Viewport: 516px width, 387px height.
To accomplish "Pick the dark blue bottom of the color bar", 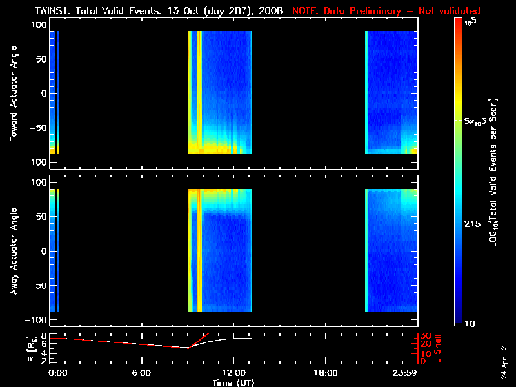I will 458,321.
